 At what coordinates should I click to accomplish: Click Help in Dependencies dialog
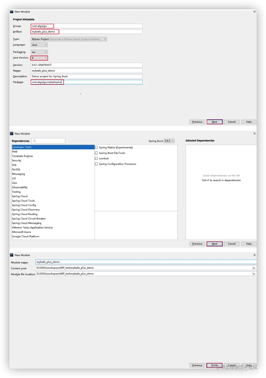[x=249, y=244]
